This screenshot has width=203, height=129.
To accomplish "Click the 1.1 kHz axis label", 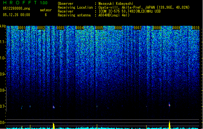I will click(x=3, y=42).
